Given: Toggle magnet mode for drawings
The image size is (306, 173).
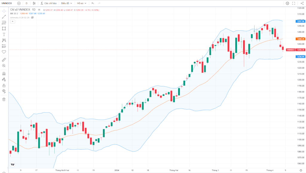Looking at the screenshot, I should 4,74.
